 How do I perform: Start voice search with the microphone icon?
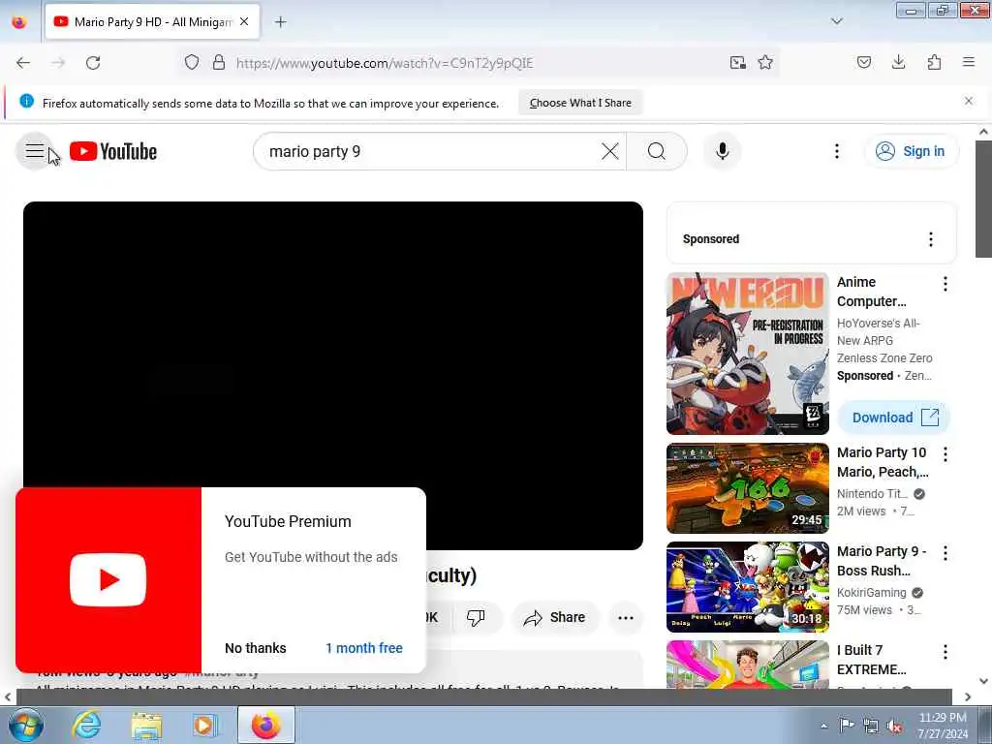[722, 151]
